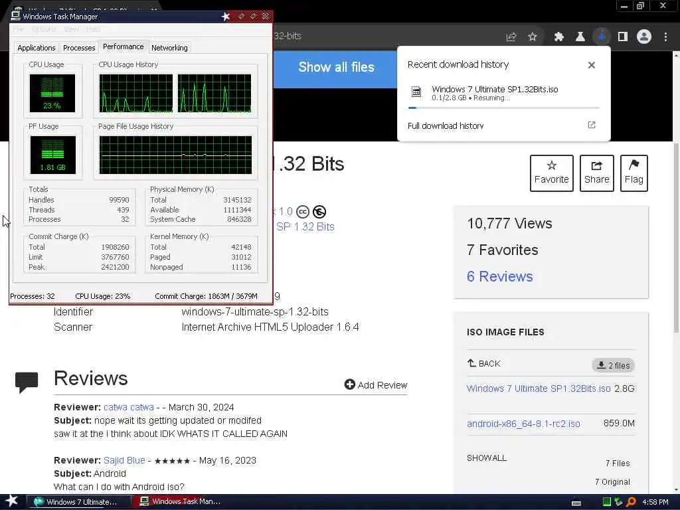The height and width of the screenshot is (510, 680).
Task: Switch to Applications tab in Task Manager
Action: 37,48
